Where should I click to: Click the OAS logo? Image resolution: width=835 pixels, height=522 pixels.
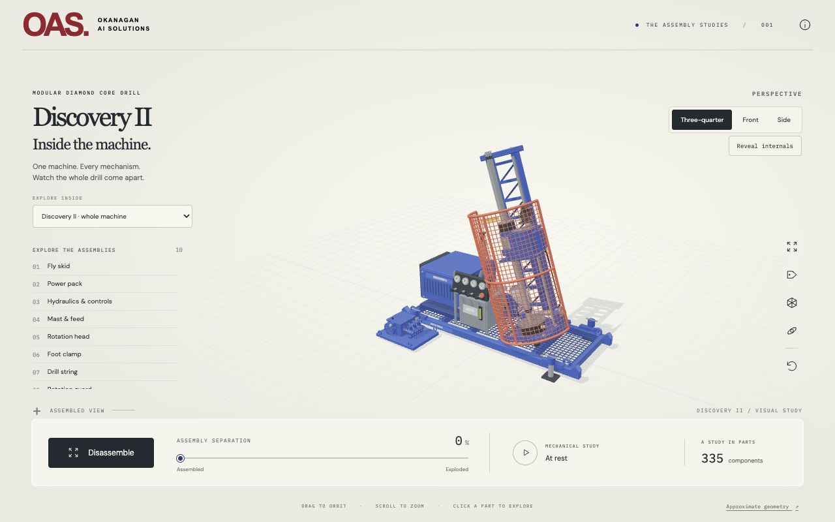[x=55, y=25]
